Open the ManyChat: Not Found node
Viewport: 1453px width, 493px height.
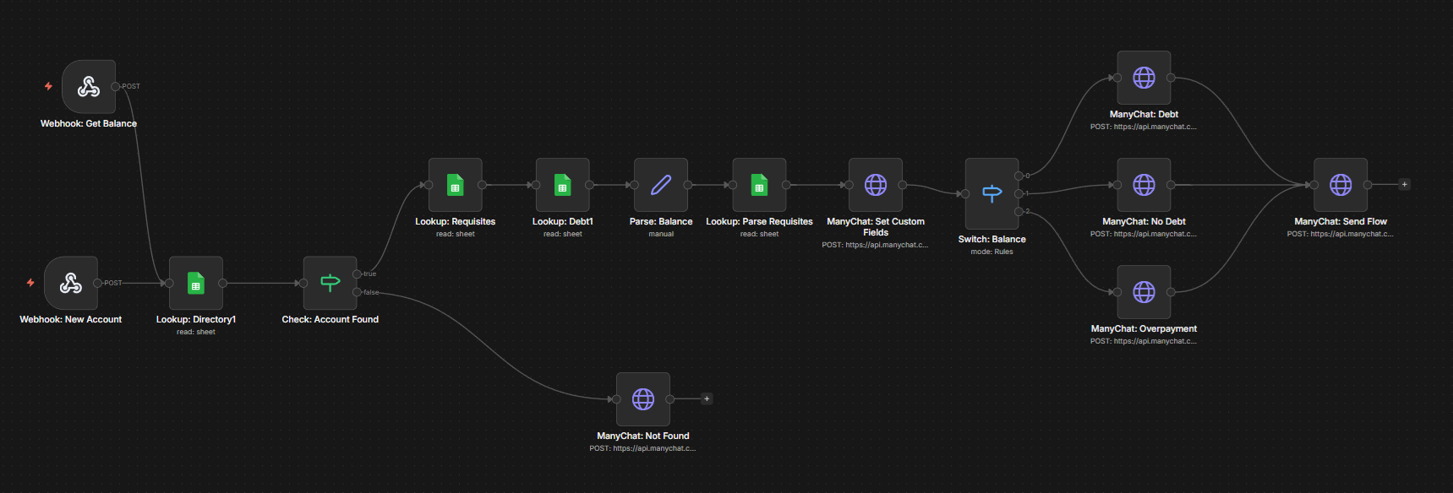(x=643, y=399)
